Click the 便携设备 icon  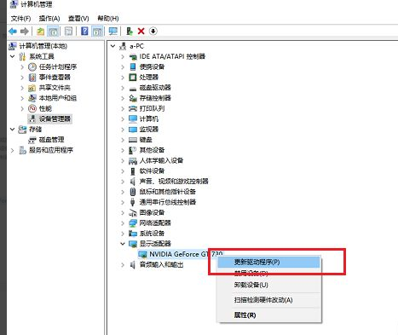[133, 66]
